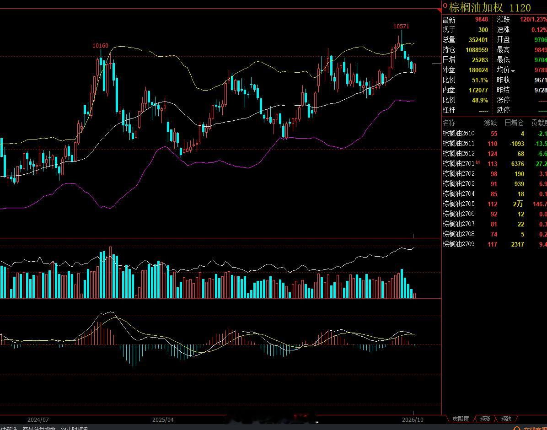Select the 棕榈油2611 contract row

click(x=494, y=144)
